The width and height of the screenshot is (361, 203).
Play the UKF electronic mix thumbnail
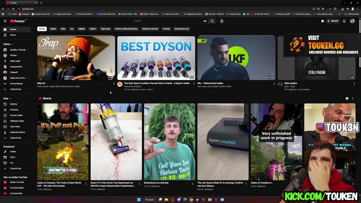point(236,58)
